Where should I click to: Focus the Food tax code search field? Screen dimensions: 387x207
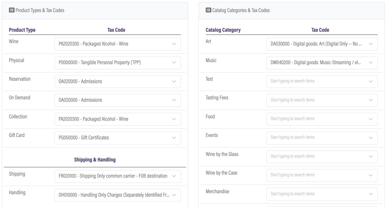tap(317, 119)
